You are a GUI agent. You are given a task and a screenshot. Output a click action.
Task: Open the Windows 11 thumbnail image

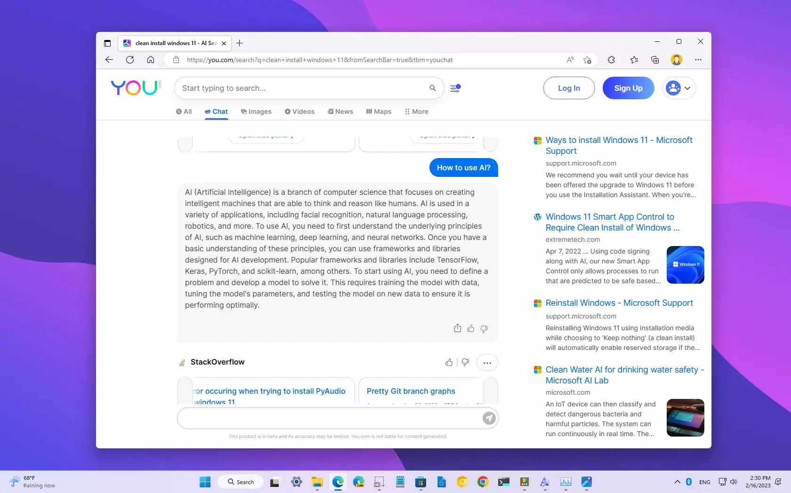[686, 265]
